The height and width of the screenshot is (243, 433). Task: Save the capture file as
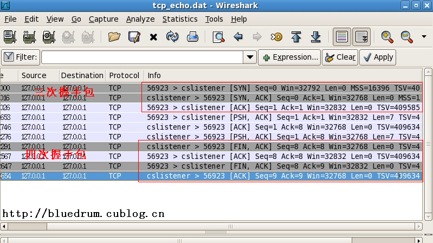click(134, 37)
